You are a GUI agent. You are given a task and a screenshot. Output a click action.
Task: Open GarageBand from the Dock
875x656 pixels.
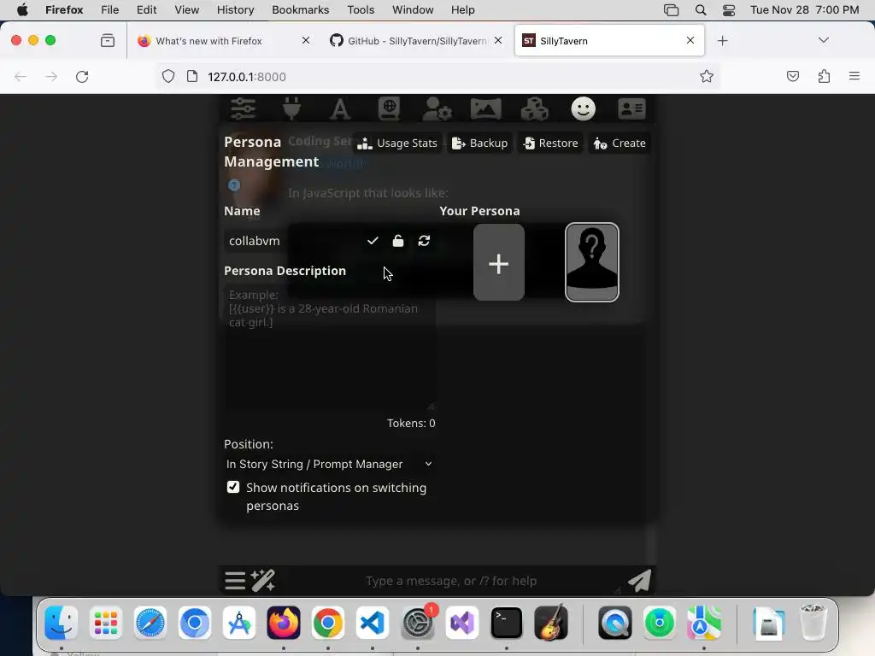[x=551, y=623]
